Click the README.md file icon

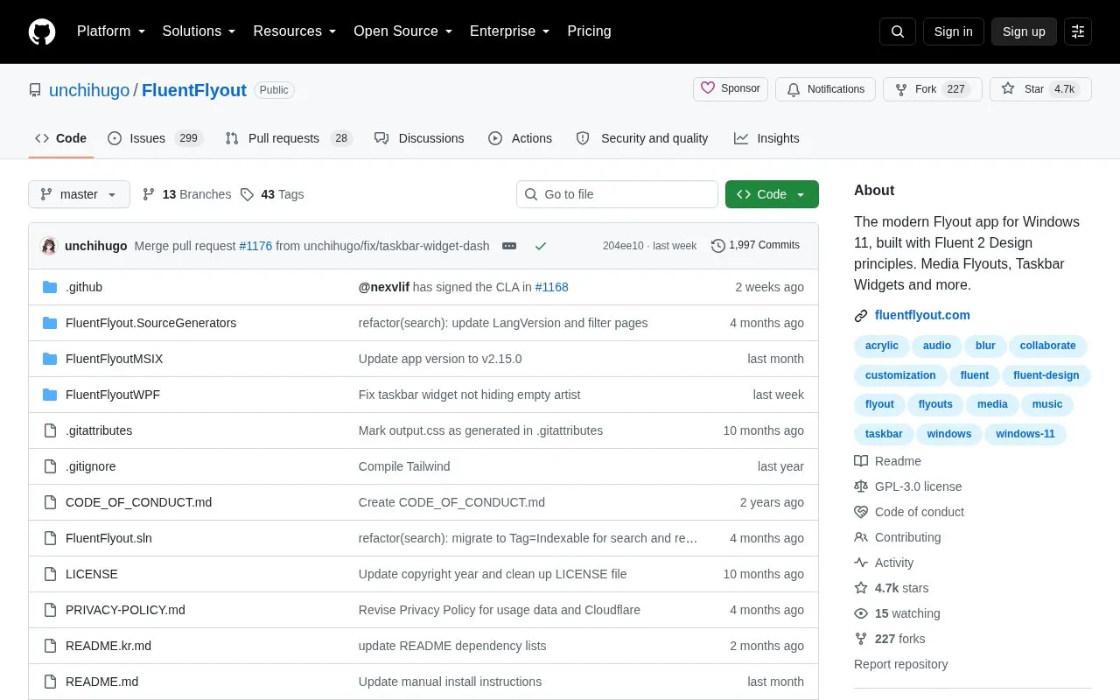pyautogui.click(x=50, y=682)
